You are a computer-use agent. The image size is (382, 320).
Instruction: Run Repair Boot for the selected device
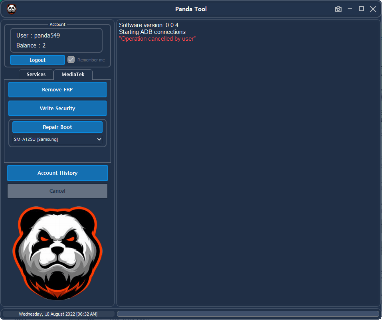click(57, 127)
